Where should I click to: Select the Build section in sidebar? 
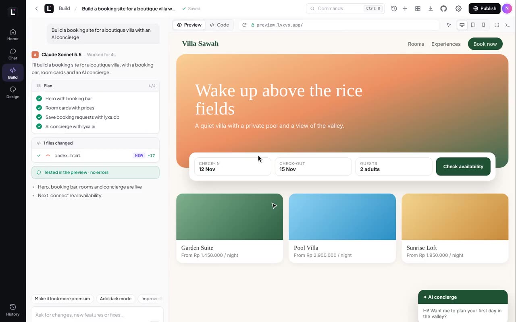click(13, 73)
